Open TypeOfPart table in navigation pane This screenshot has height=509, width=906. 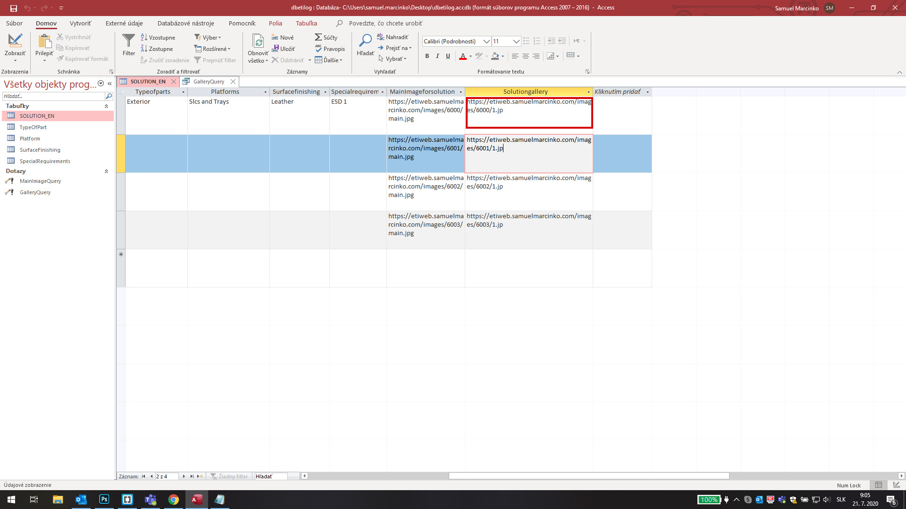(x=33, y=127)
